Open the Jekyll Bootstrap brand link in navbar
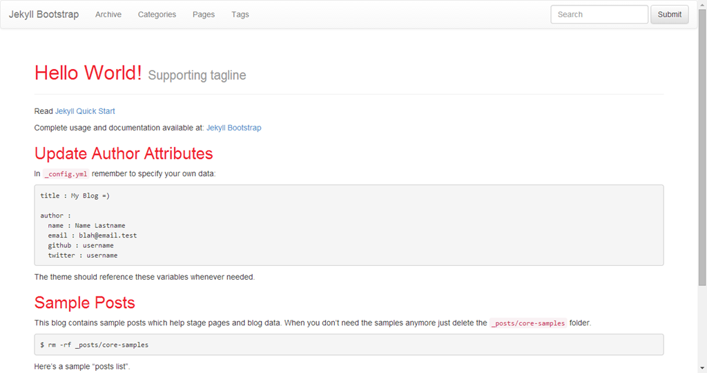707x373 pixels. click(43, 15)
